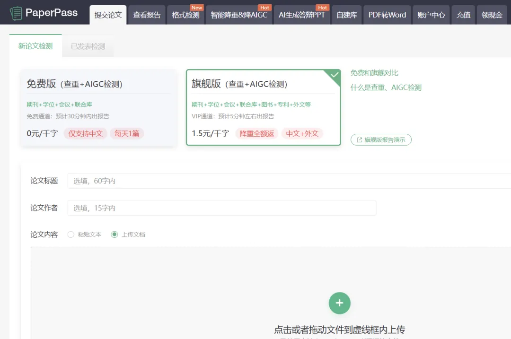This screenshot has width=511, height=339.
Task: Open the 什么是查重、AIGC检测 link
Action: tap(386, 87)
